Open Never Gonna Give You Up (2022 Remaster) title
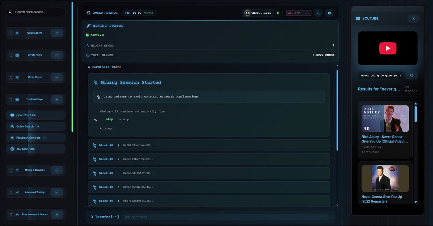Image resolution: width=433 pixels, height=226 pixels. (x=382, y=199)
